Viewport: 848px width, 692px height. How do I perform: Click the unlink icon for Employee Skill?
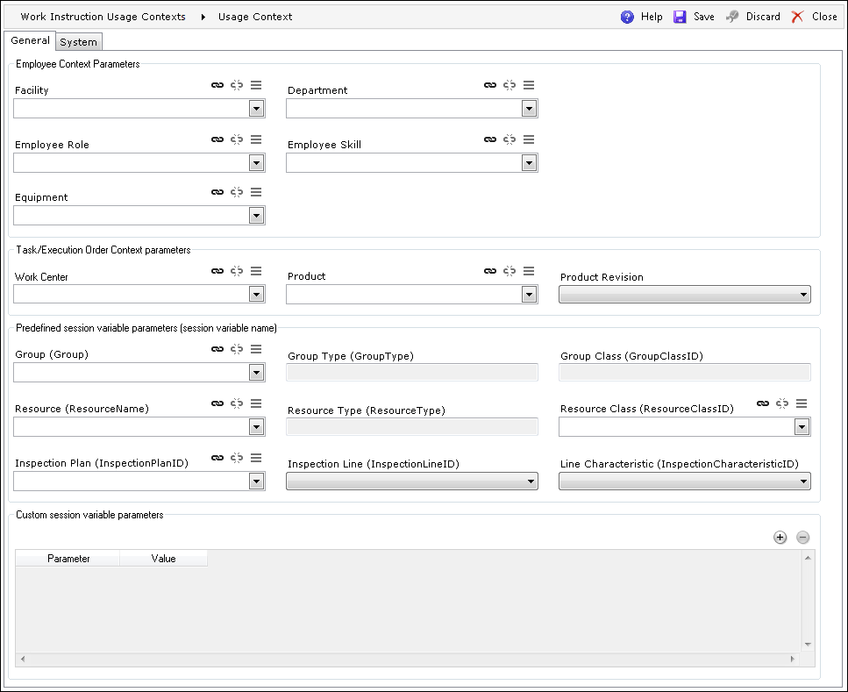[510, 139]
